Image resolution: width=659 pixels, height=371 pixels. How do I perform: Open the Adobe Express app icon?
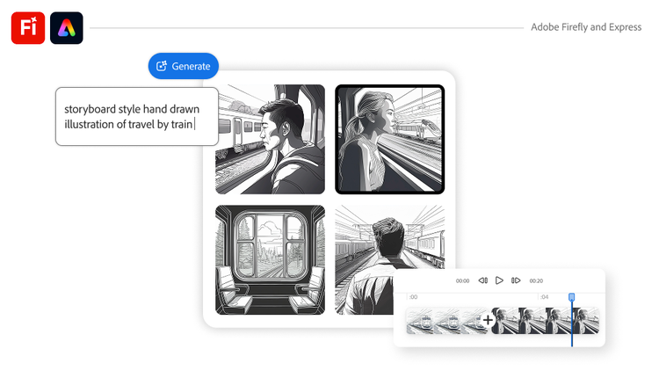pos(67,28)
